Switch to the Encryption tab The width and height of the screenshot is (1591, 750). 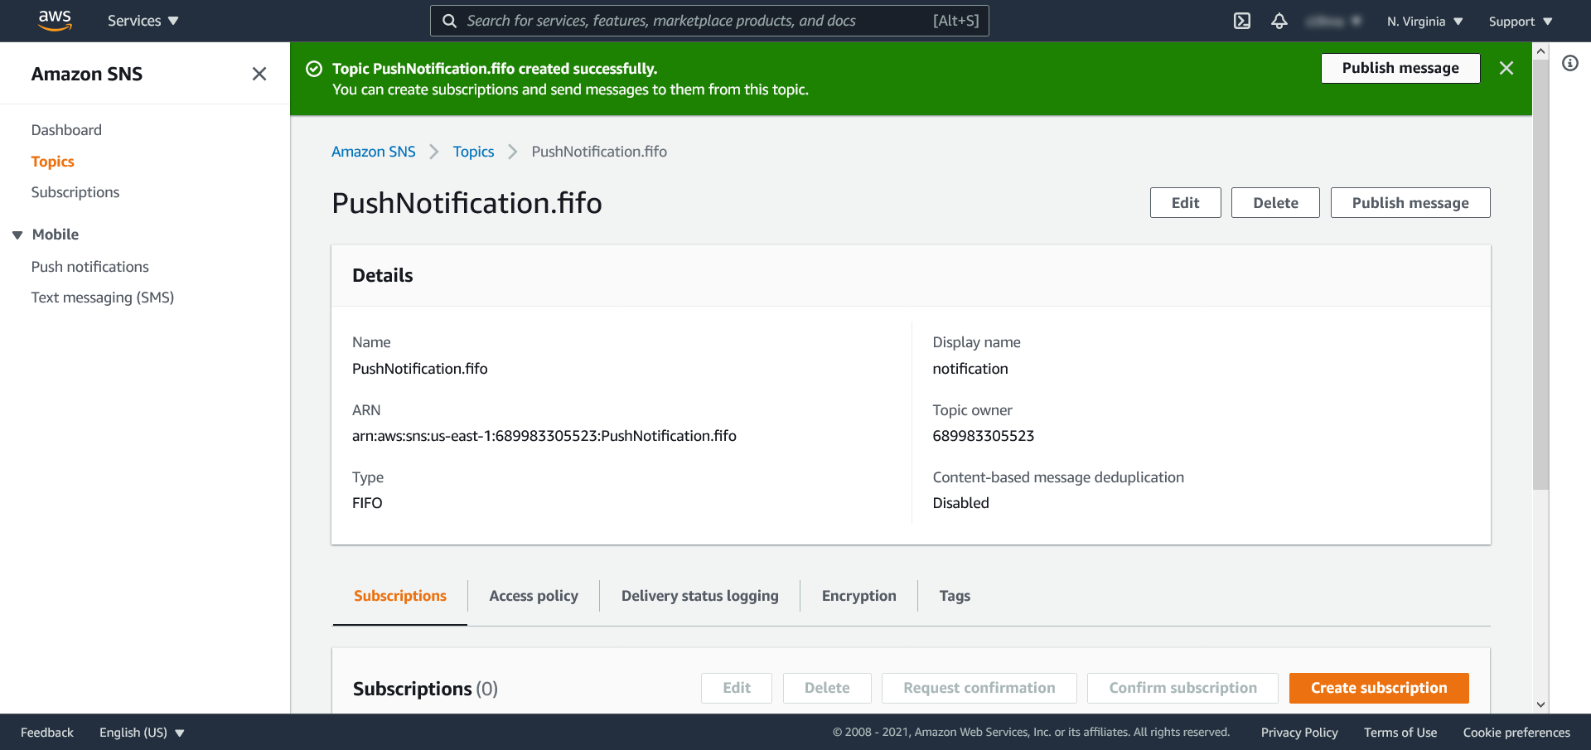pos(859,596)
